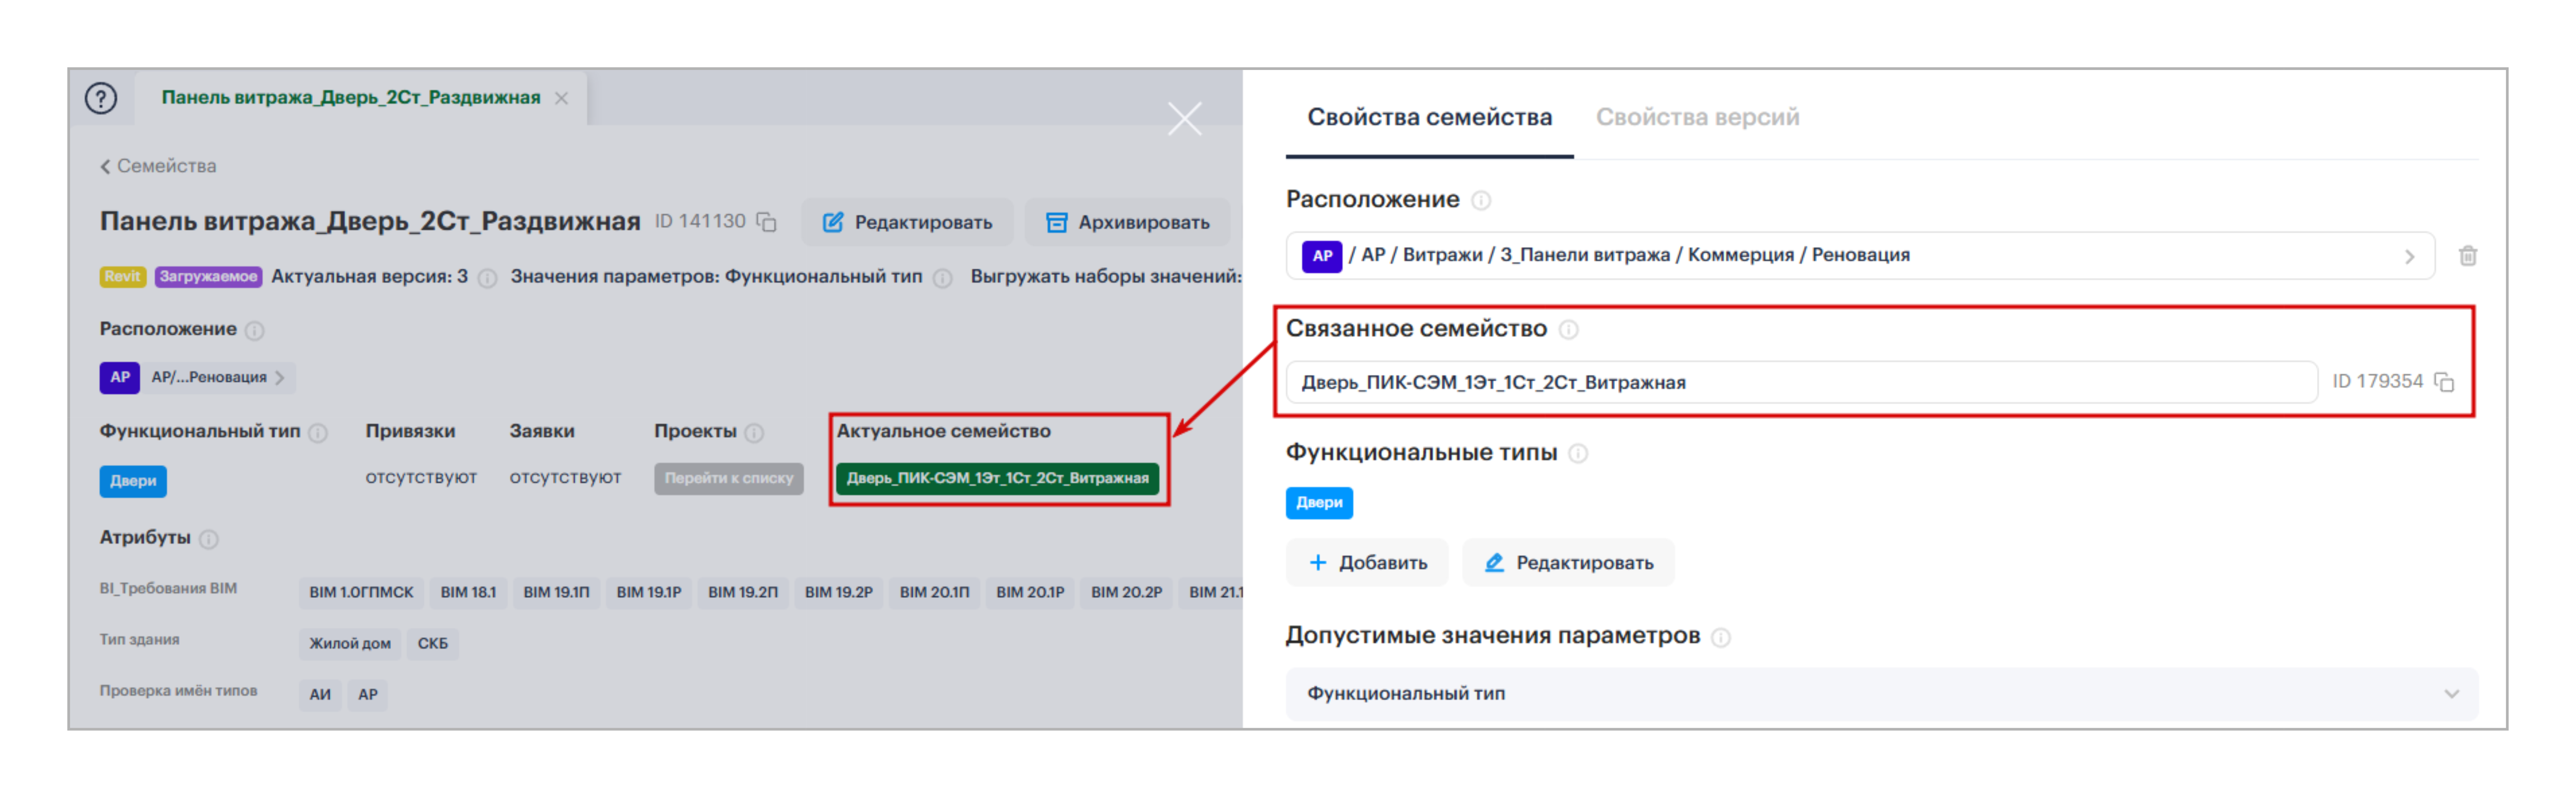Click info icon by Допустимые значения параметров

pos(1720,637)
